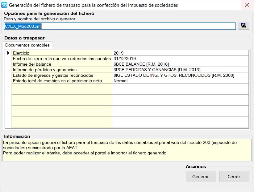254x192 pixels.
Task: Close the dialog with the X button
Action: (247, 5)
